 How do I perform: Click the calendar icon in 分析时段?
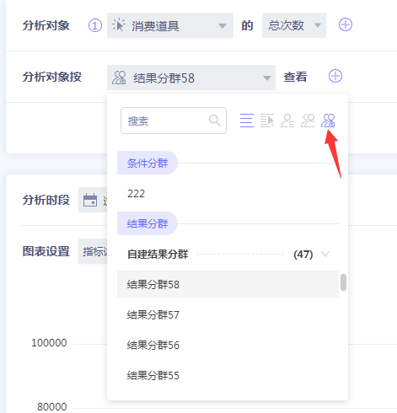(90, 200)
